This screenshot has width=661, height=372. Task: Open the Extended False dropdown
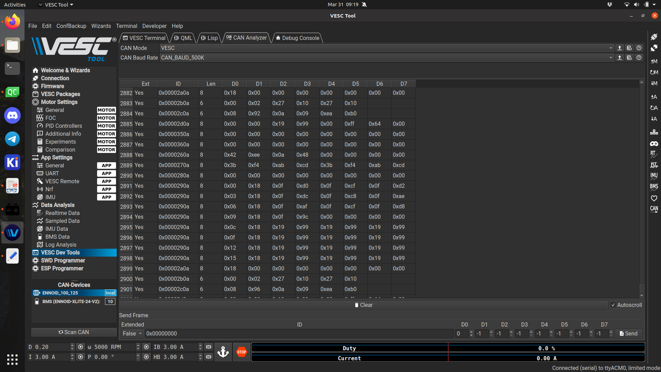(132, 333)
